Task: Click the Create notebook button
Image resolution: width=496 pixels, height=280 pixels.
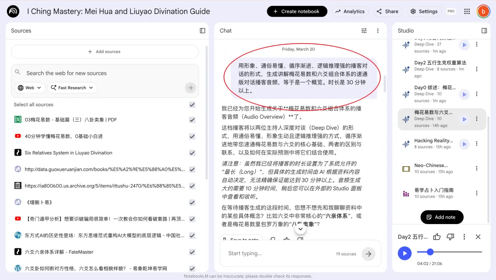Action: click(297, 11)
